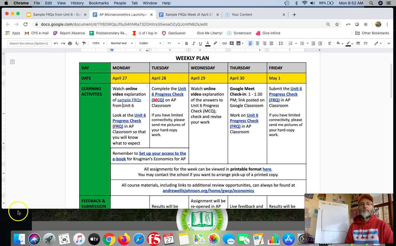
Task: Toggle Underline formatting
Action: coord(200,43)
